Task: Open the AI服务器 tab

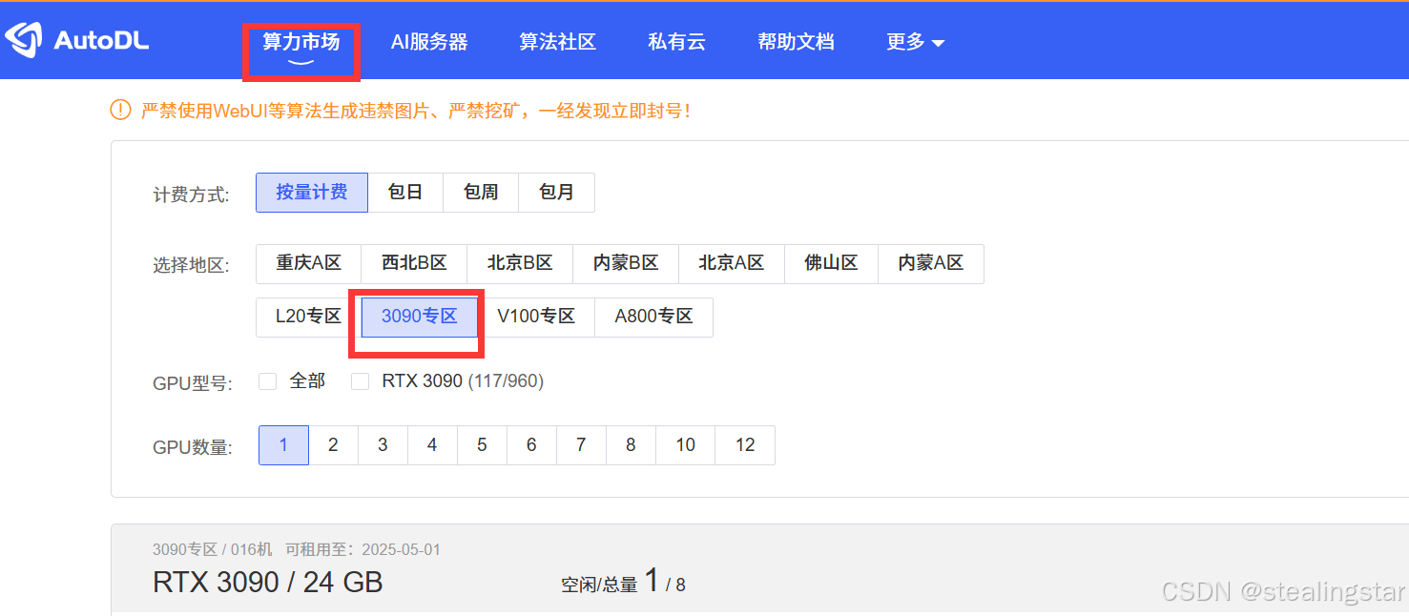Action: click(x=429, y=42)
